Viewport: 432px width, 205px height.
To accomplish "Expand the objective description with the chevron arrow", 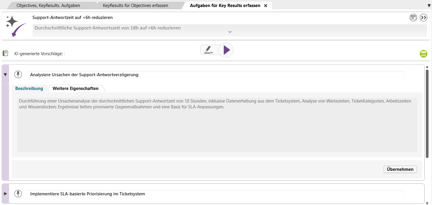I will [x=230, y=32].
